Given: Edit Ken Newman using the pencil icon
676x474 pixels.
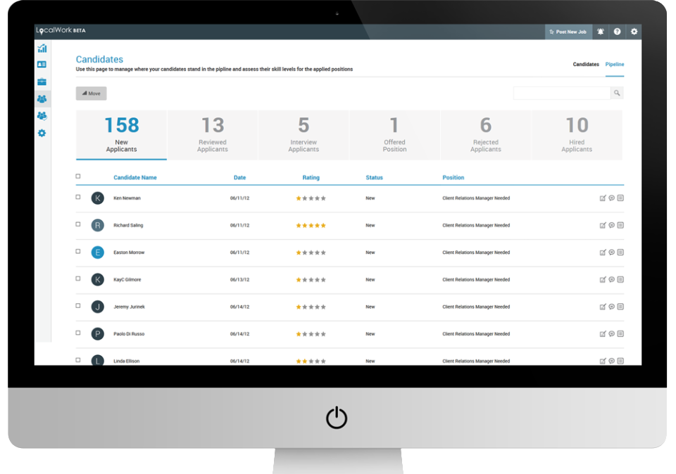Looking at the screenshot, I should 603,198.
